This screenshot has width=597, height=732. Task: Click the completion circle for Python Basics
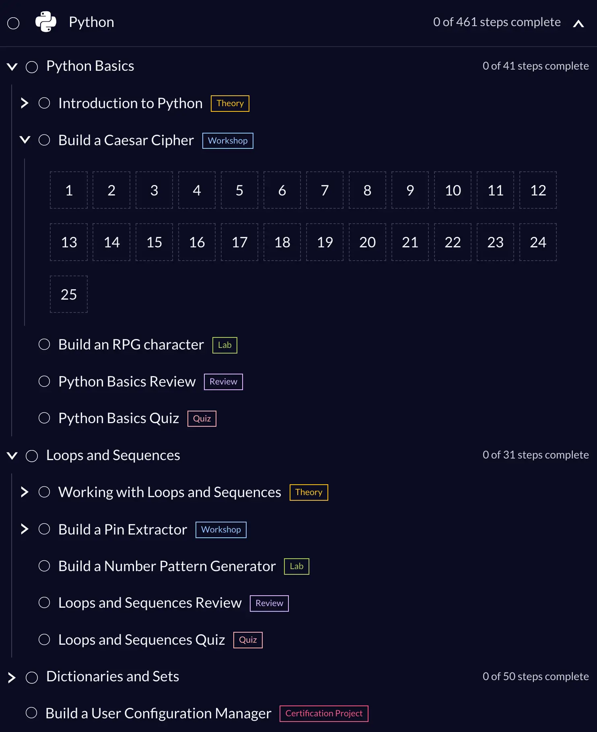click(x=32, y=67)
